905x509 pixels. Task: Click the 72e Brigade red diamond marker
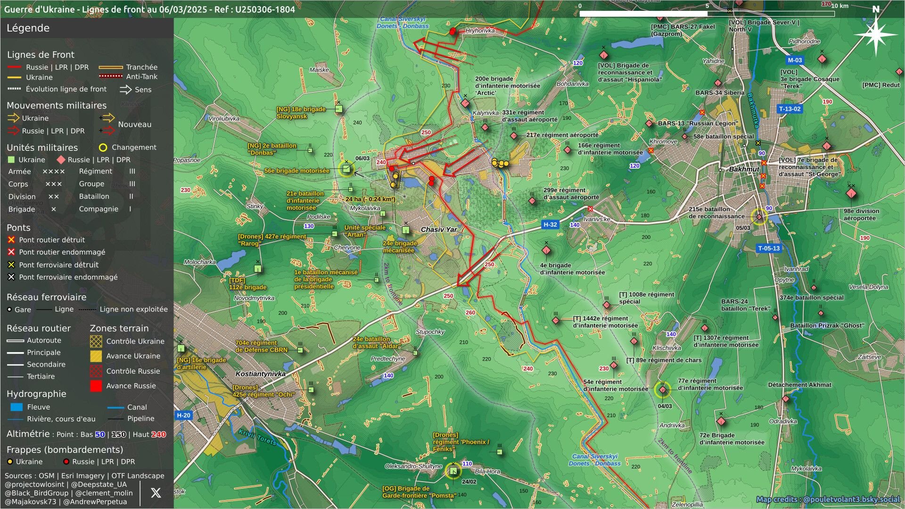[x=721, y=421]
